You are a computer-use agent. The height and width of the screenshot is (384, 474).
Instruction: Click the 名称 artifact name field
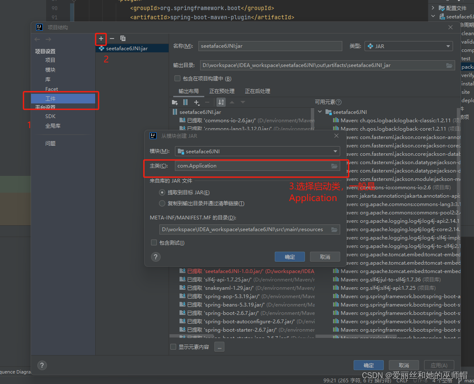[270, 46]
